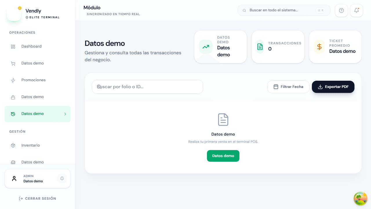Click the large gray empty-state document icon

(x=223, y=120)
